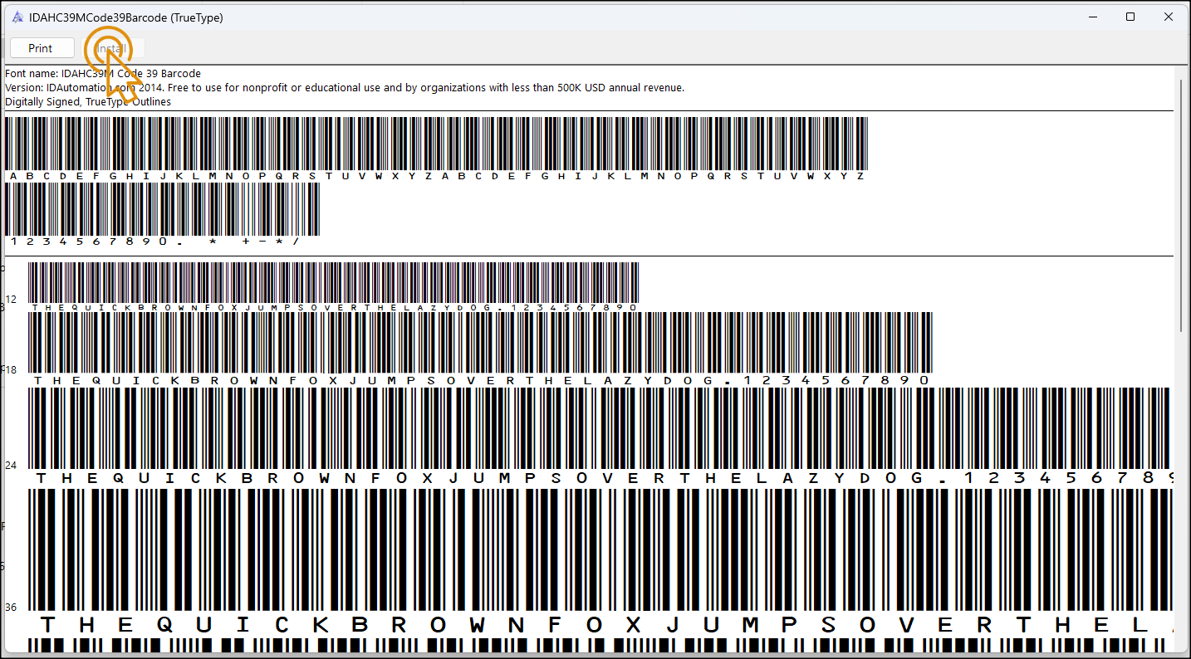Click the 36-point barcode sample line
This screenshot has height=659, width=1191.
point(600,563)
